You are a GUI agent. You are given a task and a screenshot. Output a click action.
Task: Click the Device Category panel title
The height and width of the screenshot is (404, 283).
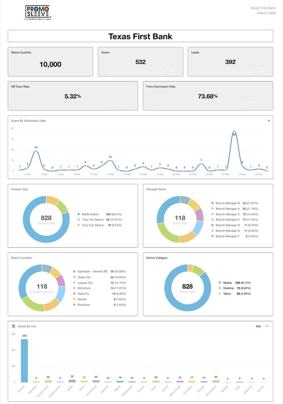point(157,258)
